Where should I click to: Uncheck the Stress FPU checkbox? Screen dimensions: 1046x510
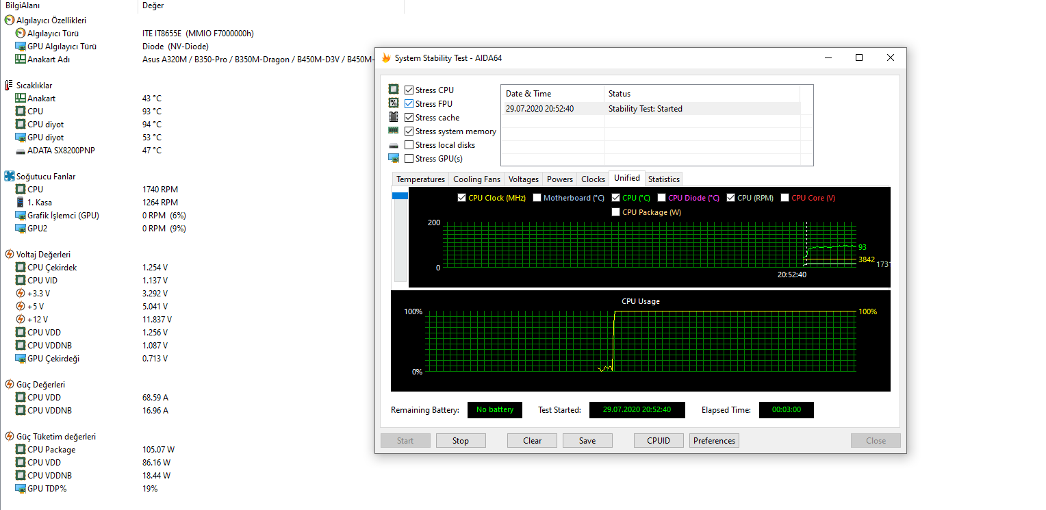point(409,104)
